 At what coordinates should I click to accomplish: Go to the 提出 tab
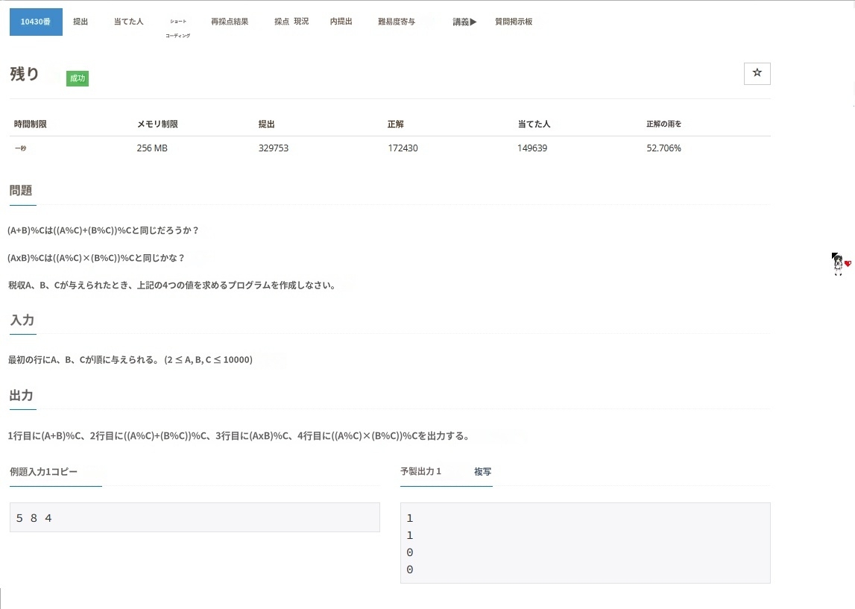coord(81,22)
